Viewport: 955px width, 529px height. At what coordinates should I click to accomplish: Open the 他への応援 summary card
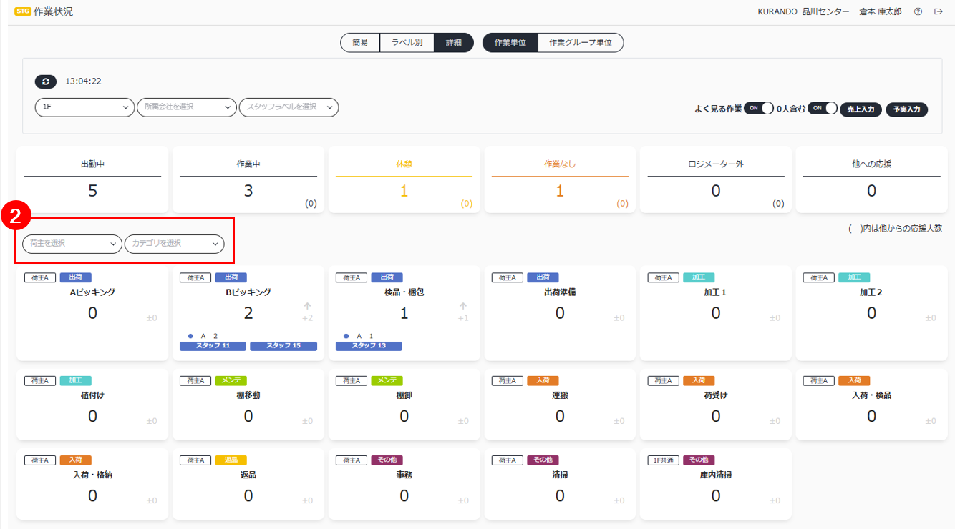coord(871,179)
